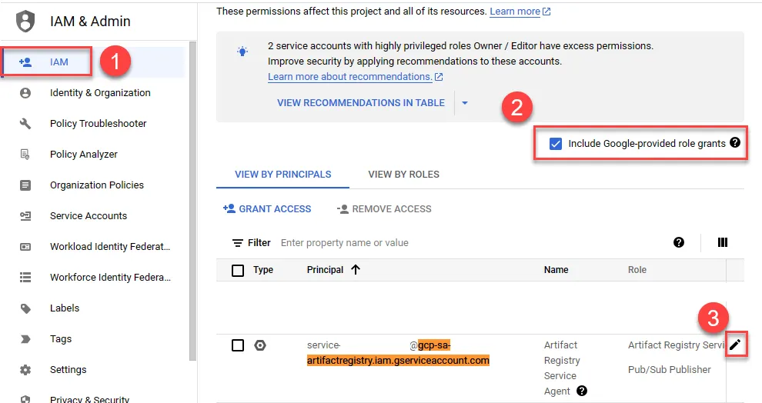Click the Artifact Registry Service Agent role text
762x403 pixels.
pos(677,345)
